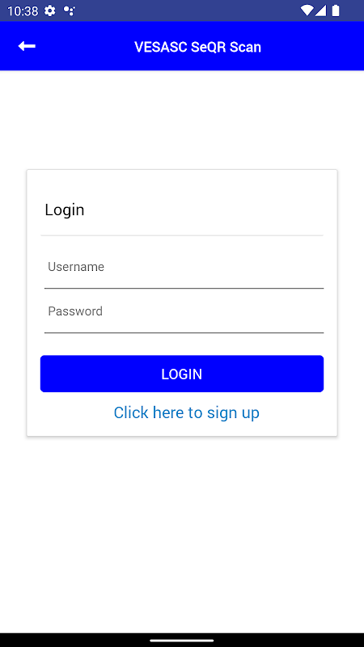Tap the VESASC SeQR Scan title
Screen dimensions: 364x647
pos(197,47)
